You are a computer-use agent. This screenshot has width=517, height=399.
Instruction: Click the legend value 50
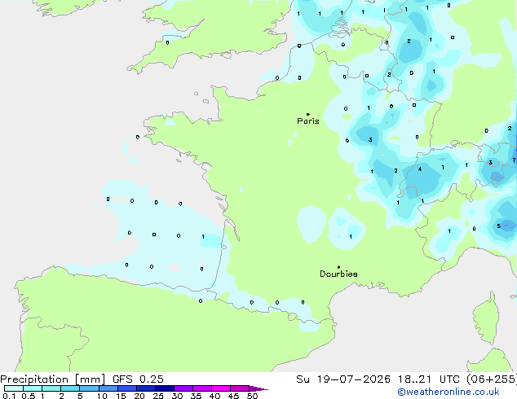pyautogui.click(x=252, y=396)
